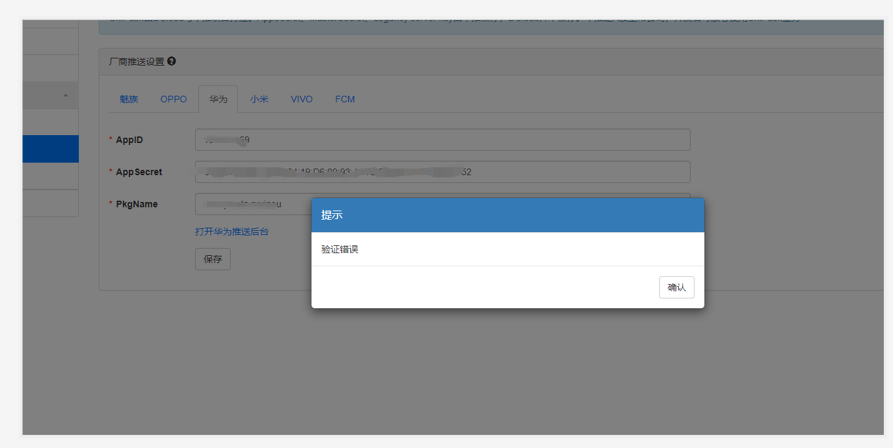The height and width of the screenshot is (448, 893).
Task: Click the 厂商推送设置 panel heading
Action: pyautogui.click(x=137, y=61)
